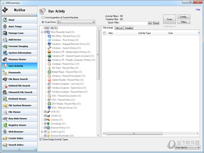Click the Scan button
Image resolution: width=204 pixels, height=153 pixels.
[170, 19]
